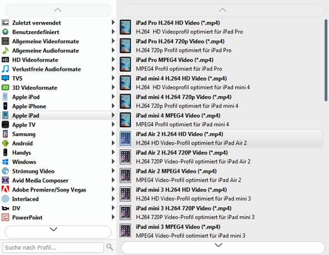Click the Interlaced disc icon
329x255 pixels.
pyautogui.click(x=5, y=199)
